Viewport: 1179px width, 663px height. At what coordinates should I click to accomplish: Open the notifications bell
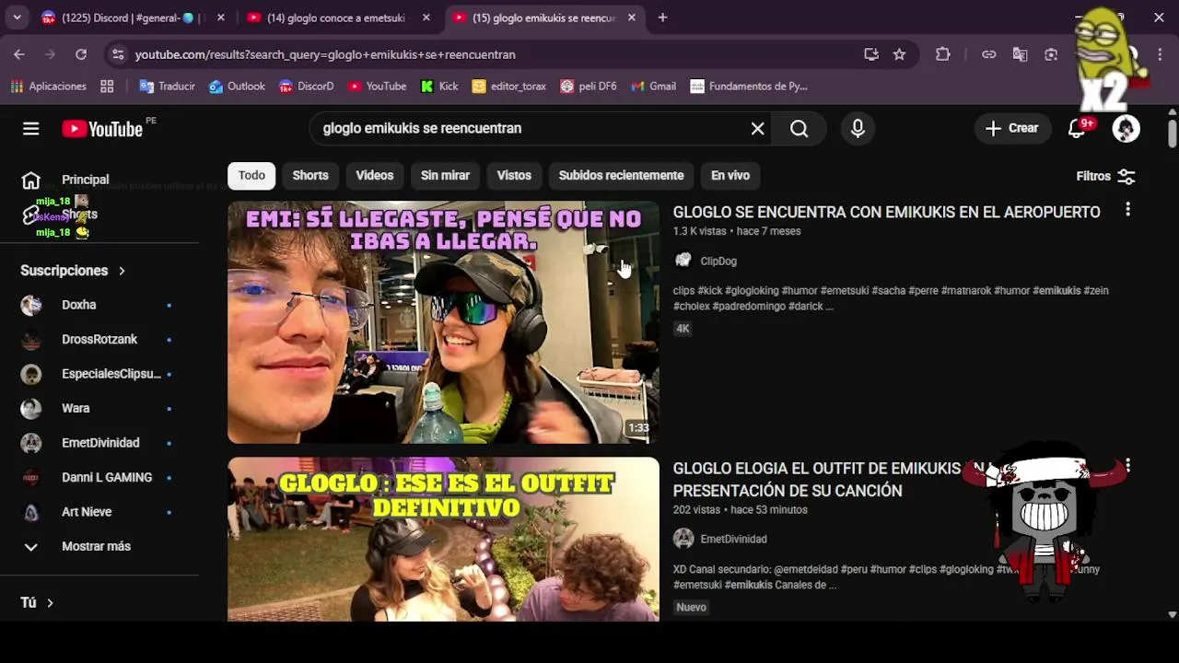pyautogui.click(x=1077, y=129)
